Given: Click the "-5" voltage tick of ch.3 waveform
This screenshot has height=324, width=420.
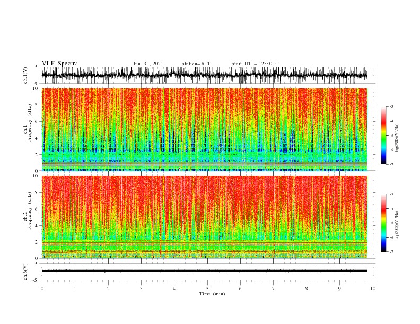Looking at the screenshot, I should tap(36, 280).
